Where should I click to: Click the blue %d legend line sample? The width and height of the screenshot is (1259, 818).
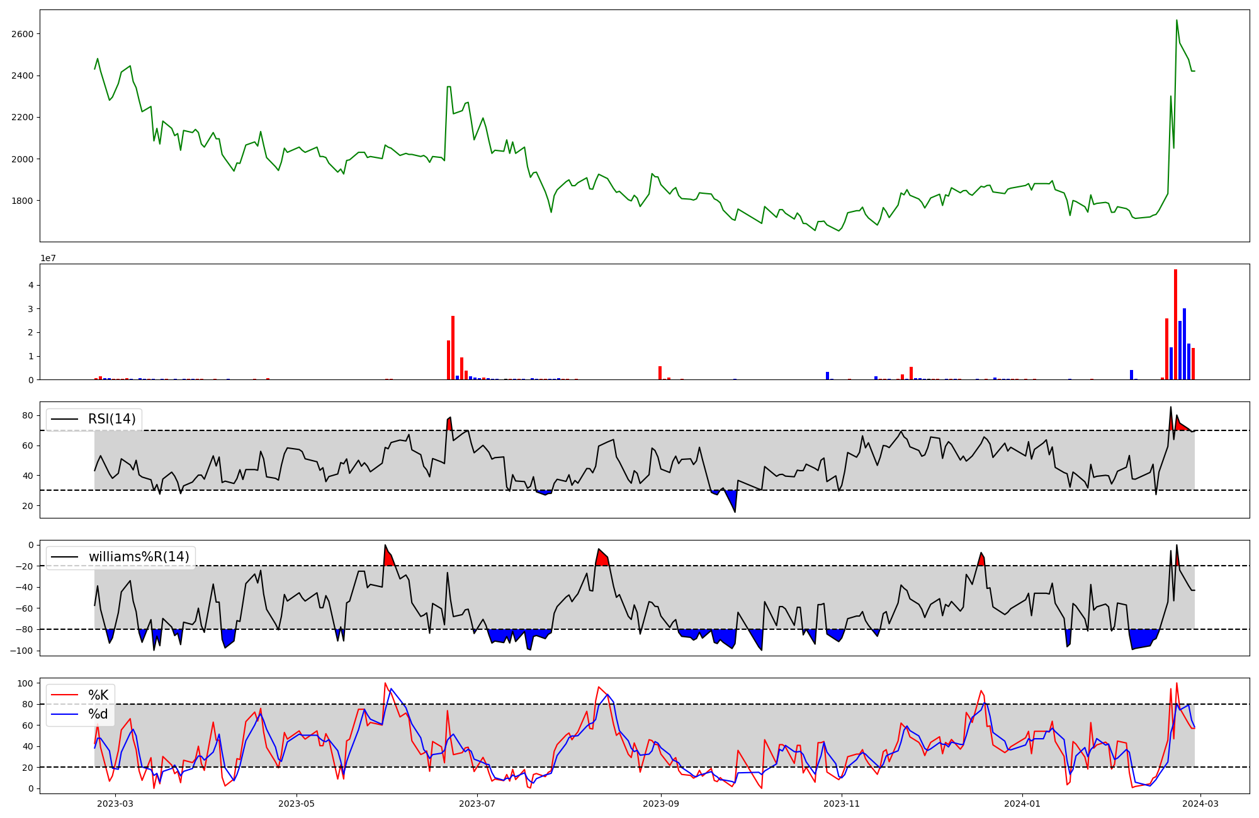coord(64,714)
